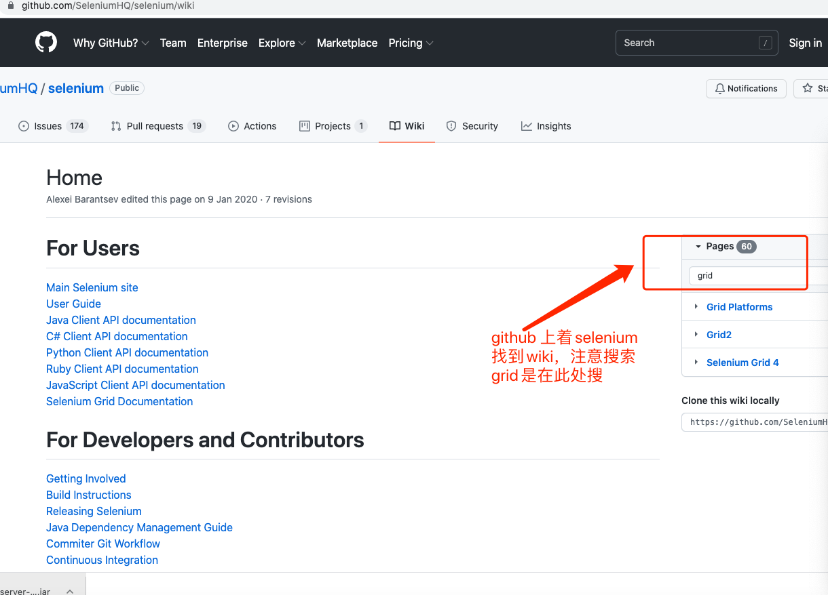The image size is (828, 595).
Task: Open Selenium Grid Documentation link
Action: coord(119,401)
